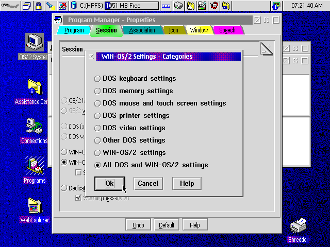Select WIN-OS/2 settings radio button
330x247 pixels.
click(130, 153)
